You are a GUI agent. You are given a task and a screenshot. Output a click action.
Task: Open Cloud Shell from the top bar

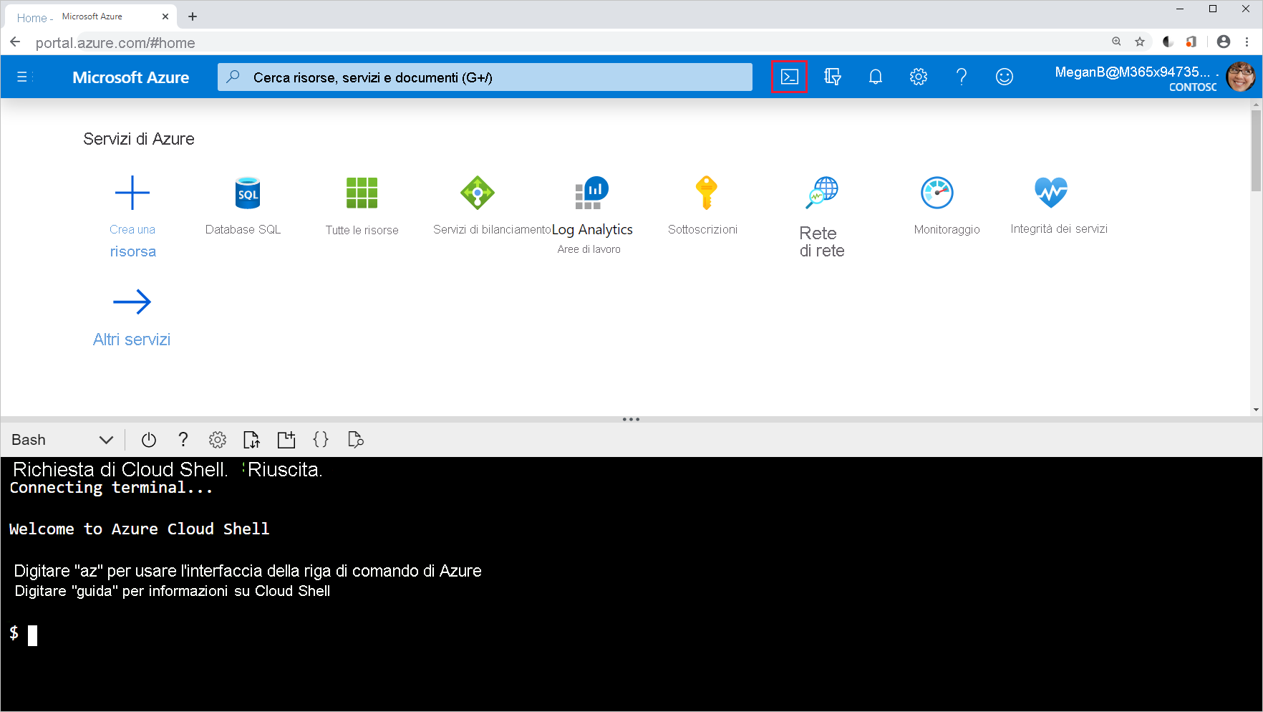click(x=789, y=77)
